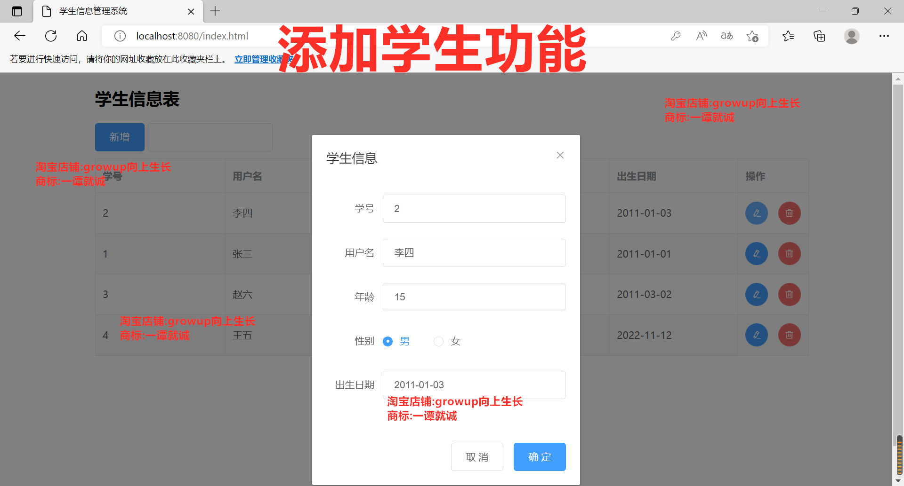The height and width of the screenshot is (486, 904).
Task: Select the 女 radio option
Action: 438,341
